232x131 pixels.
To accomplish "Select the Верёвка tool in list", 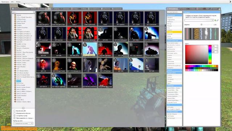I will (174, 17).
